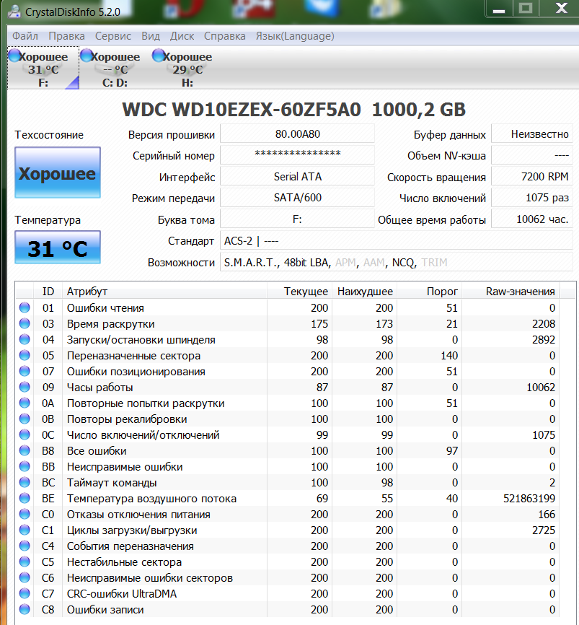Select disk H: tab with 29 °C
The height and width of the screenshot is (625, 579).
click(187, 69)
